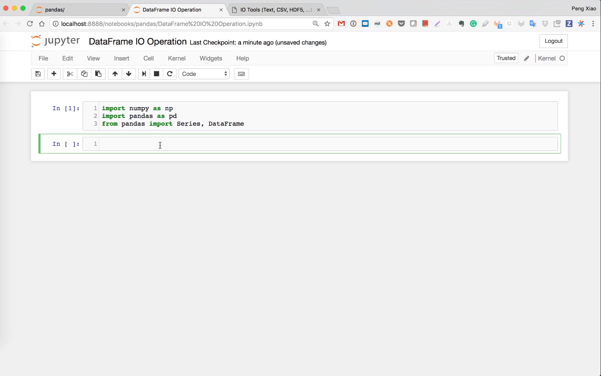Viewport: 601px width, 376px height.
Task: Switch to the IO Tools browser tab
Action: pos(275,10)
